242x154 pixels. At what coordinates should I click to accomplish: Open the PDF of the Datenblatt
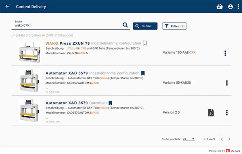(x=211, y=113)
